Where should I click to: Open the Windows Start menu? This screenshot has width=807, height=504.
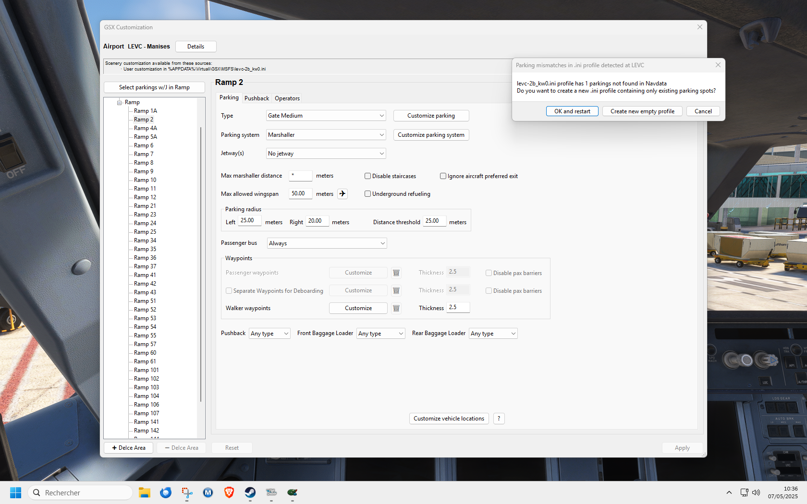[16, 492]
